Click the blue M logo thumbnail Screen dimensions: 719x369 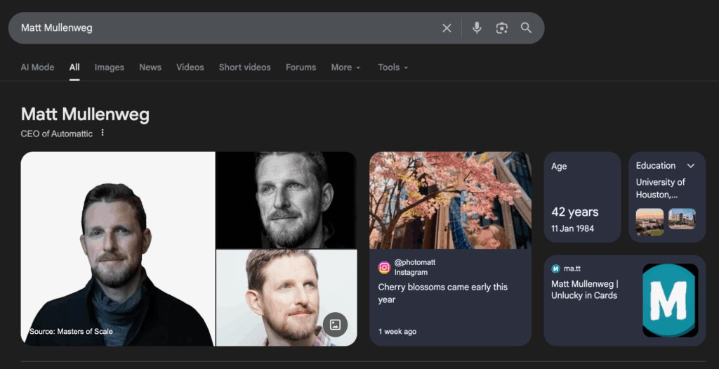coord(670,300)
